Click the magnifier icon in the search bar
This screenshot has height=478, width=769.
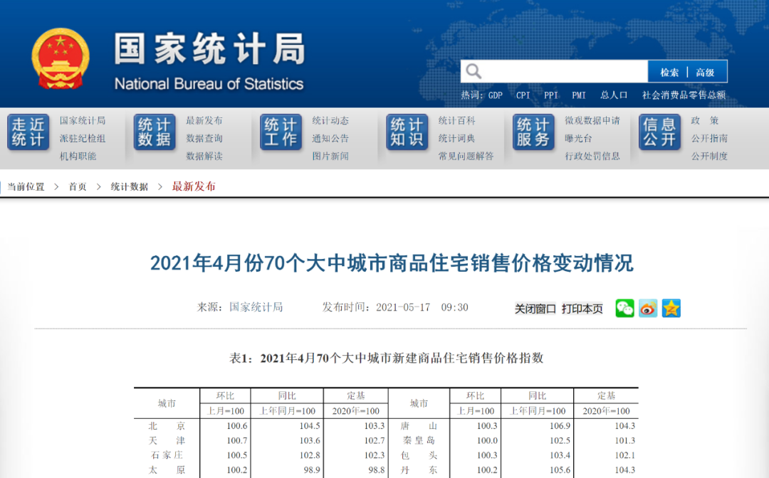tap(474, 71)
